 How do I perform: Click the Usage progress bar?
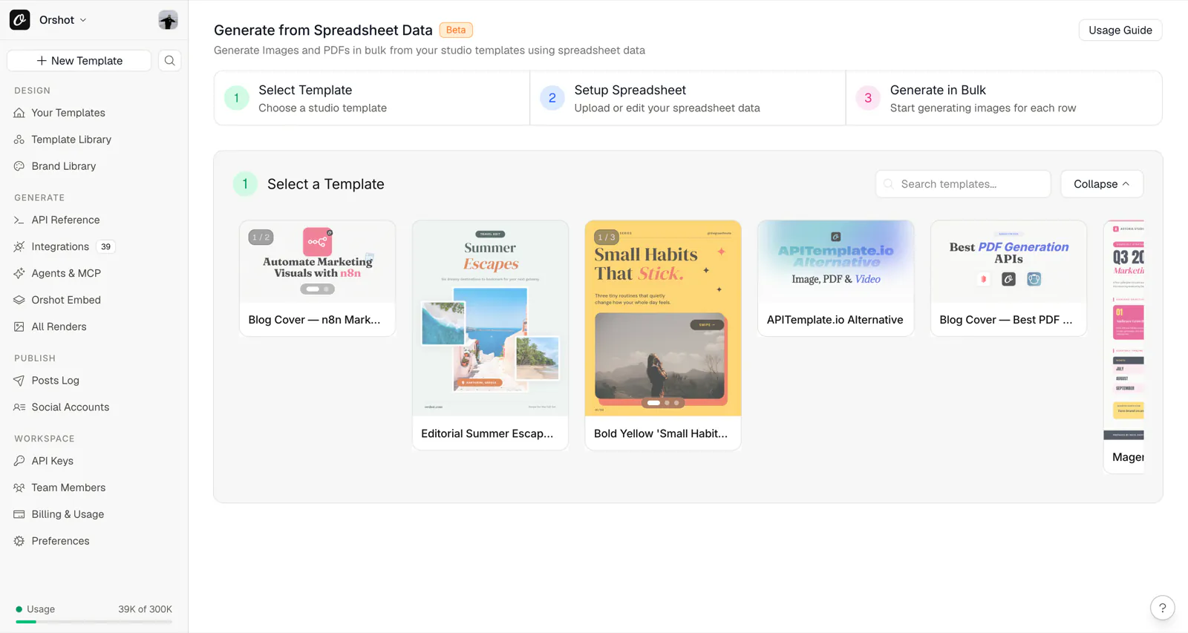94,622
